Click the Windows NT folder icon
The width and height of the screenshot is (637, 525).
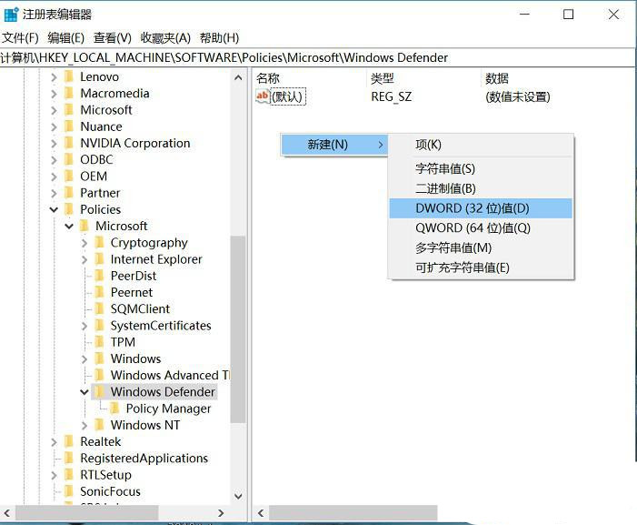[x=100, y=425]
